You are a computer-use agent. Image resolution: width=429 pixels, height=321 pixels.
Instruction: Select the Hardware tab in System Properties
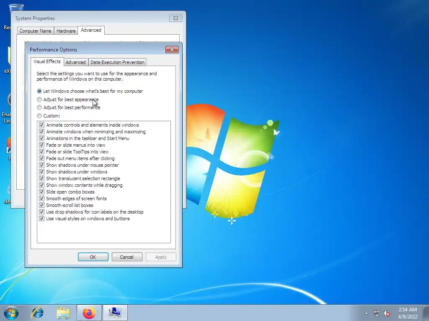tap(66, 31)
